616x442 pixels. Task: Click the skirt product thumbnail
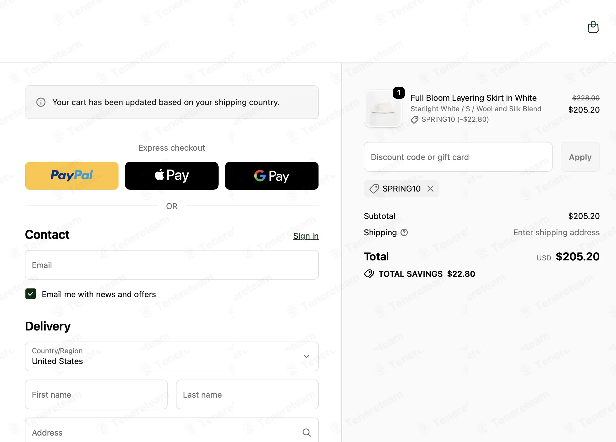tap(383, 109)
